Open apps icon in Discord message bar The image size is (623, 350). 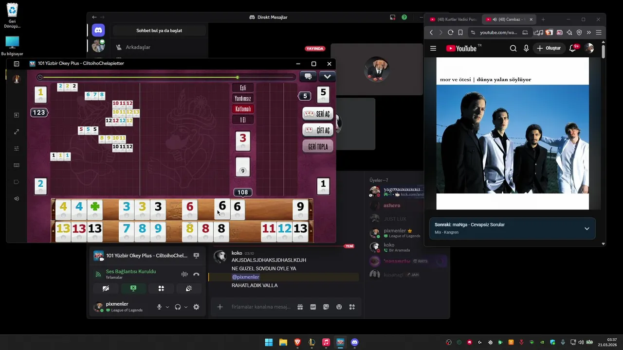[352, 307]
